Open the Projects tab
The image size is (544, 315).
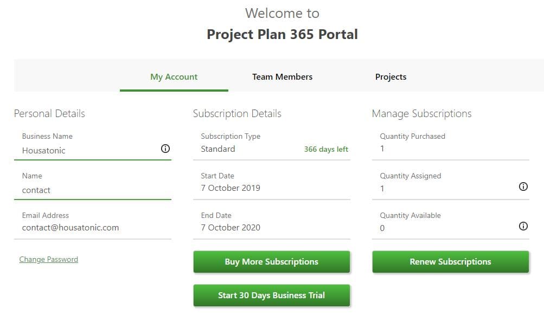pyautogui.click(x=391, y=76)
